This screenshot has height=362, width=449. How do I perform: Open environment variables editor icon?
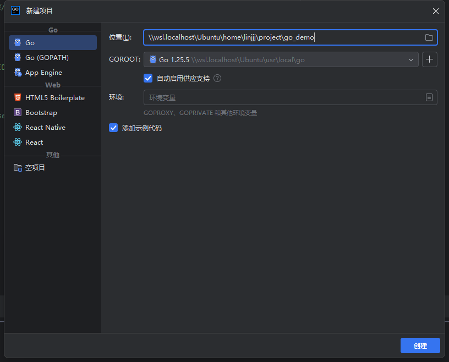coord(429,97)
